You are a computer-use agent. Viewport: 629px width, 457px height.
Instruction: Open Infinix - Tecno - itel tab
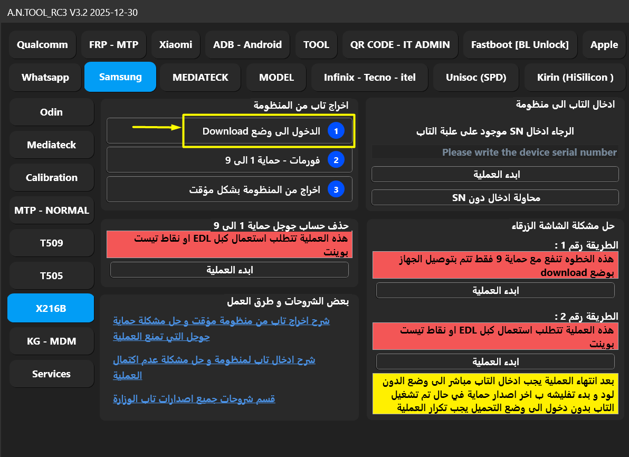point(369,77)
